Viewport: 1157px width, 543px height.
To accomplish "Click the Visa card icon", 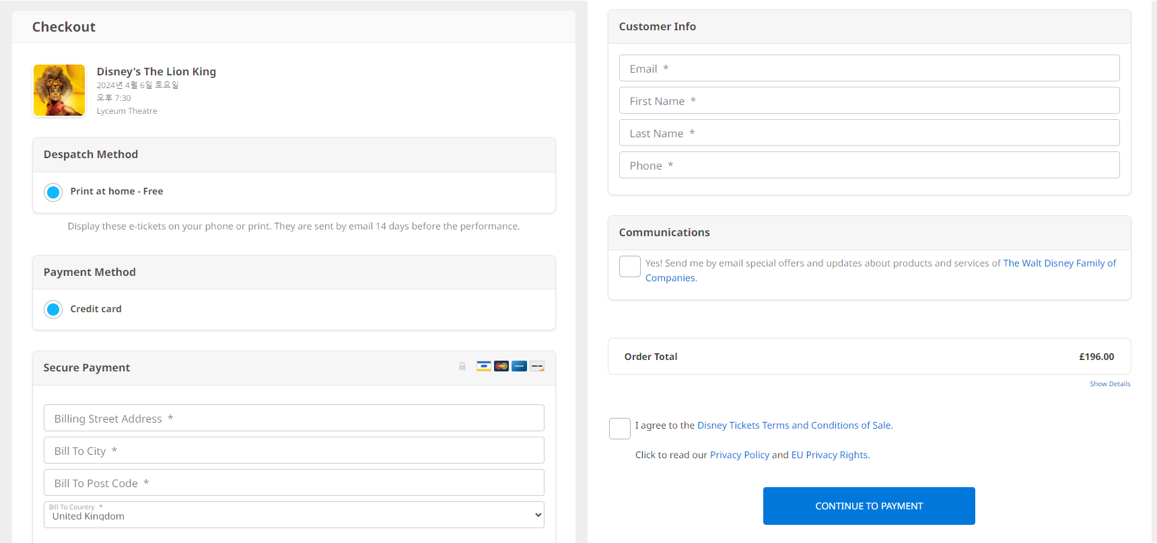I will 483,366.
